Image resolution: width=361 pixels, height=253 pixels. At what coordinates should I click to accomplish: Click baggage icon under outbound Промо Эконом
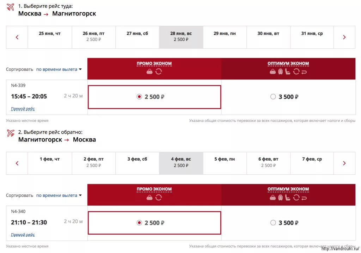149,72
